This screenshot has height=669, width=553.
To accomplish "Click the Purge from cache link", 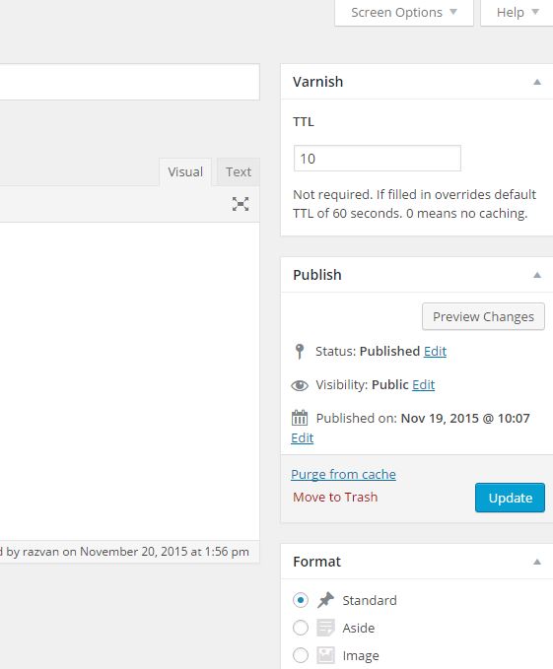I will pyautogui.click(x=343, y=475).
